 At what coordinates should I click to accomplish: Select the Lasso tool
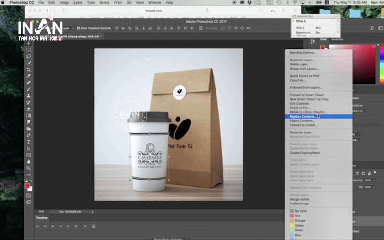[x=29, y=56]
